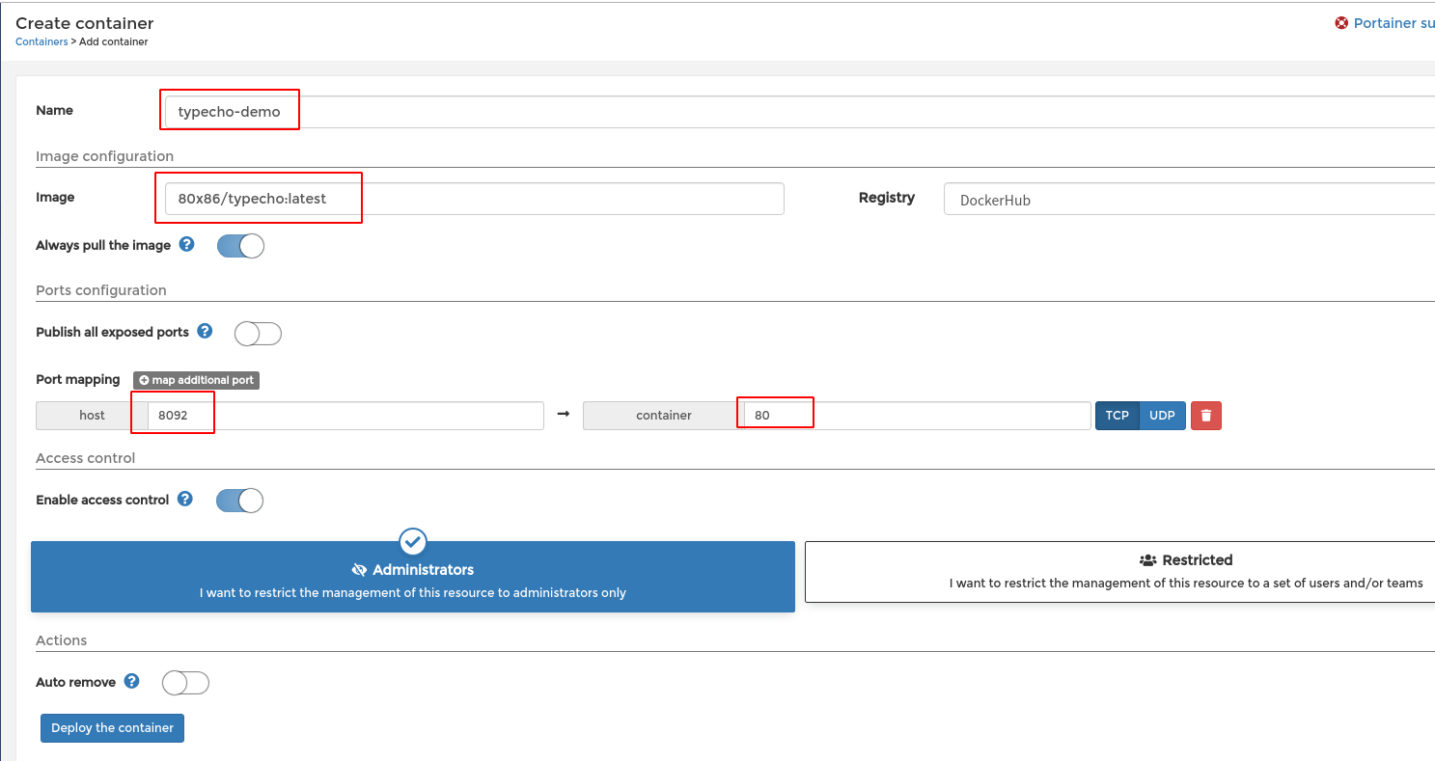Screen dimensions: 1435x761
Task: Select the Administrators access option
Action: (x=413, y=579)
